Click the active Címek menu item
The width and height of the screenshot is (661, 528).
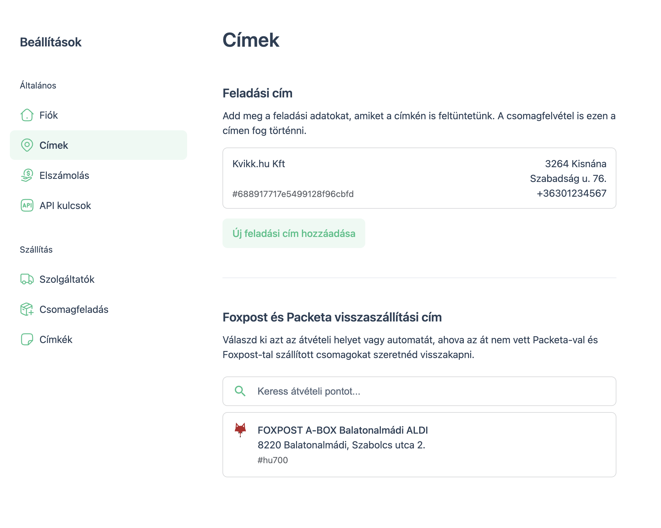pos(98,145)
